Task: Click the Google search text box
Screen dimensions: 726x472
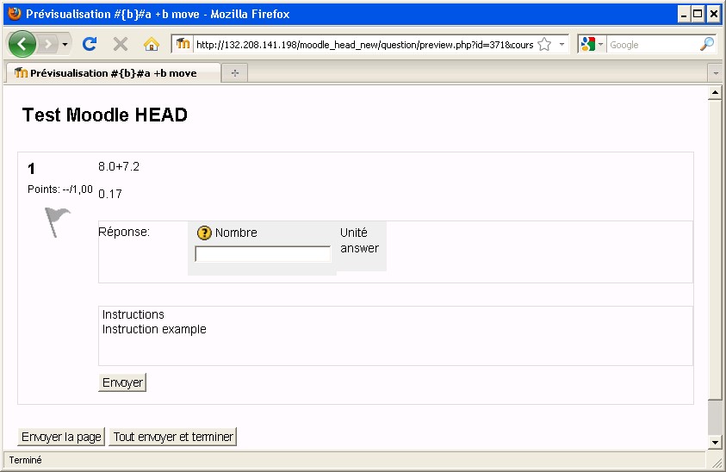Action: [x=653, y=45]
